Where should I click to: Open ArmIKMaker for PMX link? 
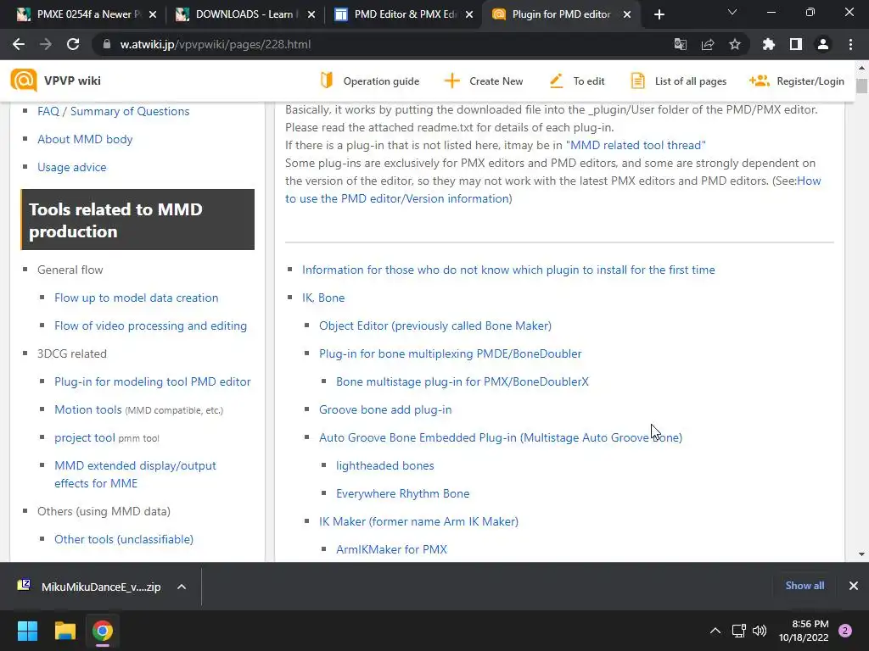391,549
